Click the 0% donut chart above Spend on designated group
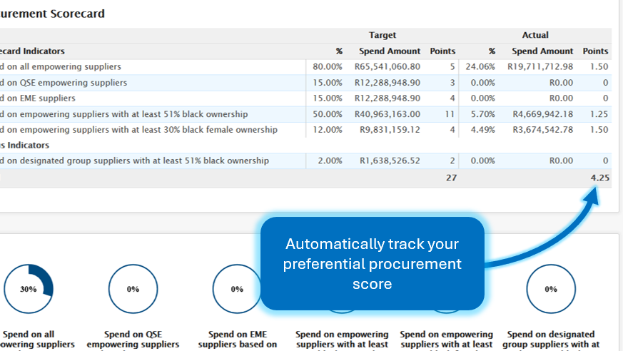Image resolution: width=623 pixels, height=351 pixels. coord(551,289)
